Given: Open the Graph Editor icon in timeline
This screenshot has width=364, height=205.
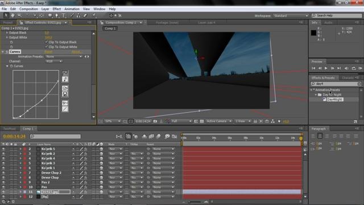Looking at the screenshot, I should click(175, 137).
